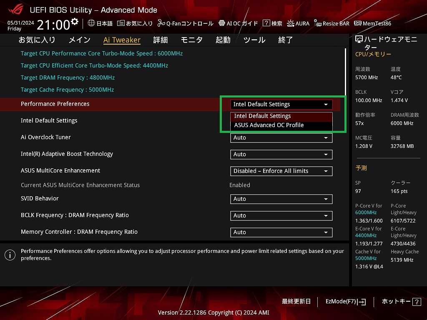Click 予測 heading in monitor panel

pyautogui.click(x=361, y=168)
